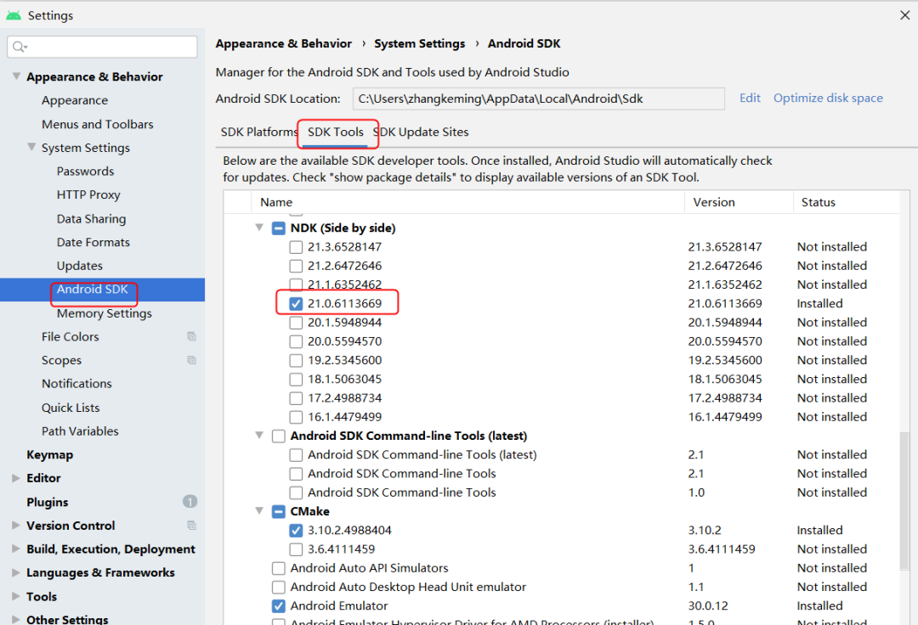Uncheck NDK version 21.0.6113669
Image resolution: width=918 pixels, height=625 pixels.
point(296,304)
